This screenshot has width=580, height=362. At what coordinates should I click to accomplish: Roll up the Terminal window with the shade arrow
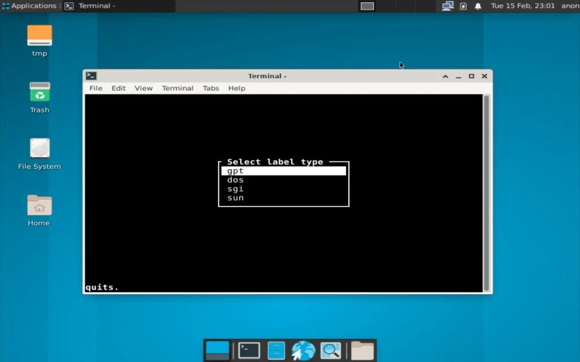coord(445,75)
